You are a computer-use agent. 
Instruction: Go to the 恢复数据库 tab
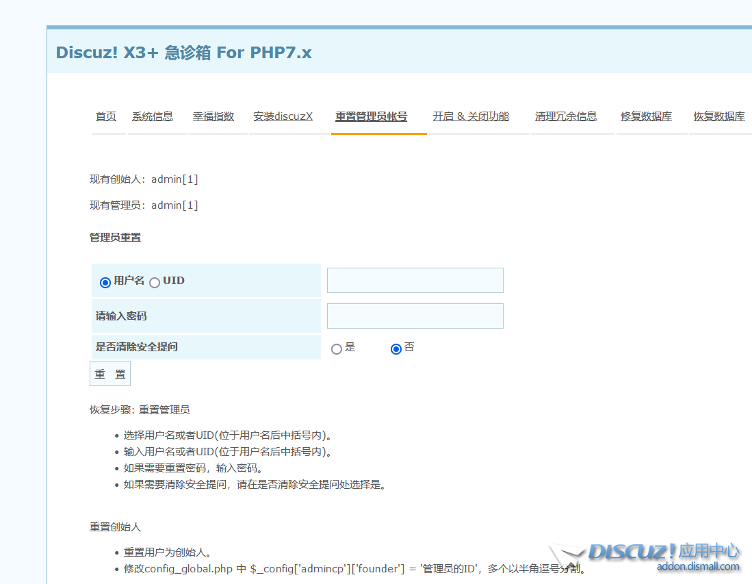coord(719,116)
